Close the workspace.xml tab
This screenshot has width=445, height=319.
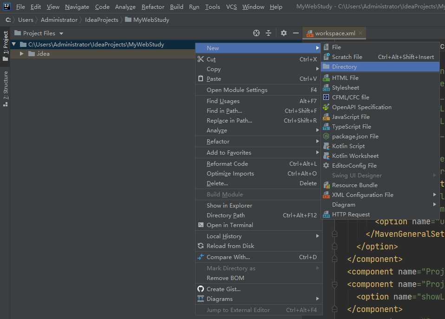click(x=360, y=33)
